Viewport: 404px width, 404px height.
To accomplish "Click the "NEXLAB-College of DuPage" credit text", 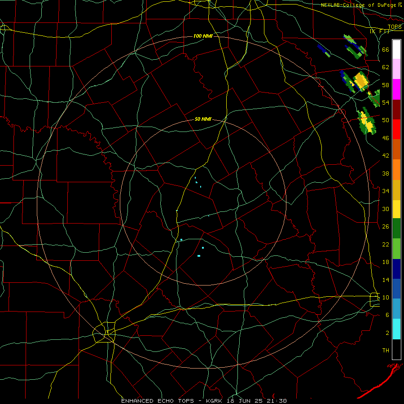I will point(359,5).
